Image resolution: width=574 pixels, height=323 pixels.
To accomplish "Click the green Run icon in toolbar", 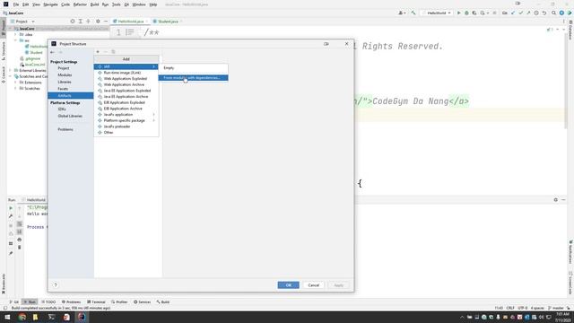I will point(458,13).
